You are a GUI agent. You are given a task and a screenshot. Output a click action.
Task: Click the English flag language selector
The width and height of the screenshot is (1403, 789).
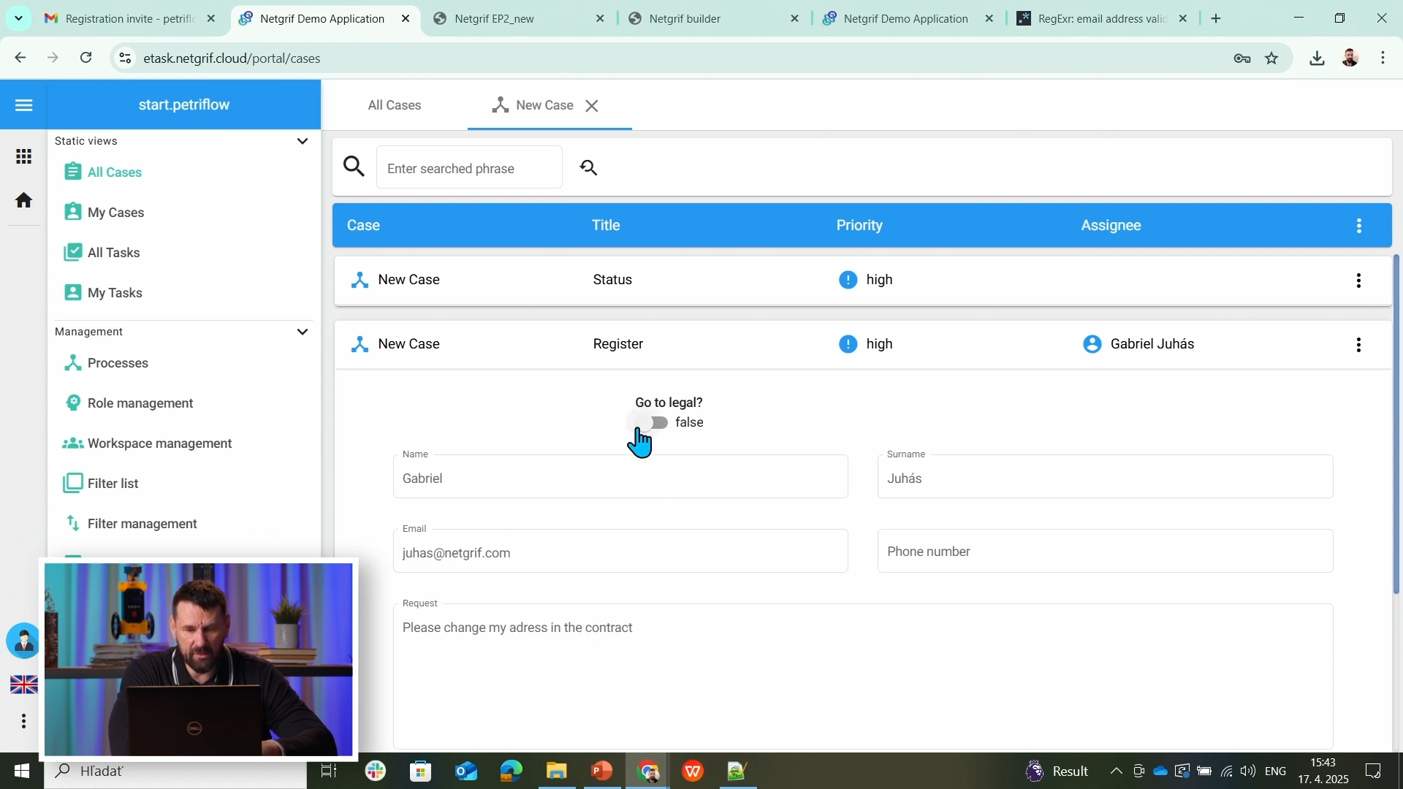23,684
